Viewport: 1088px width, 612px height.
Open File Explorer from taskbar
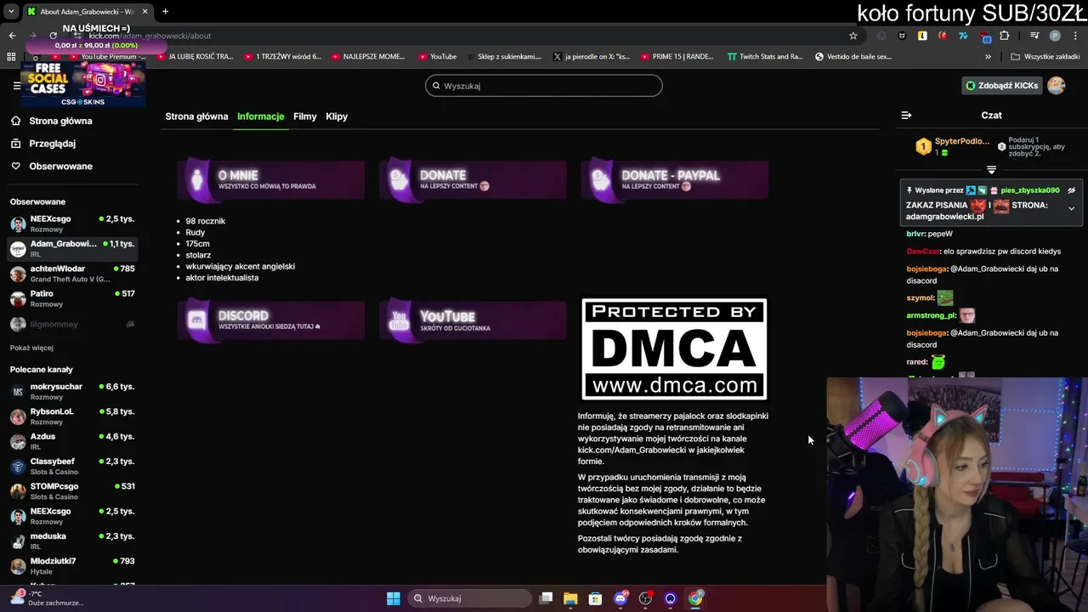point(570,598)
